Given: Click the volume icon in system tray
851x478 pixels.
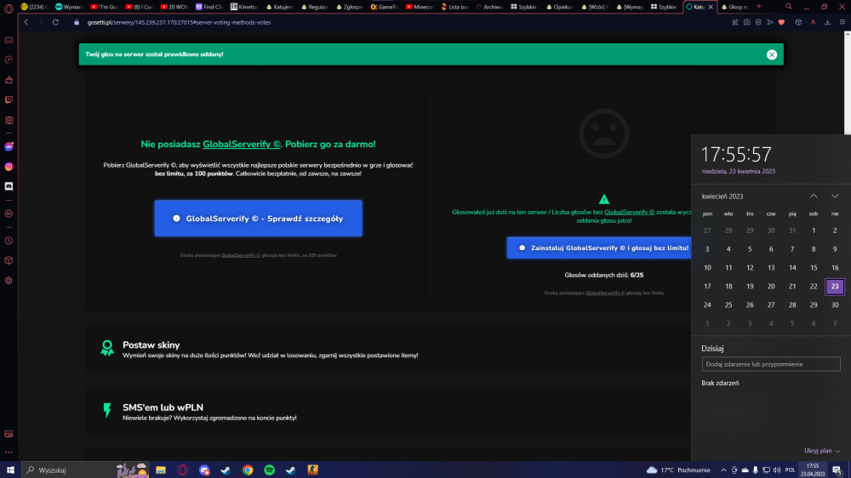Looking at the screenshot, I should click(777, 469).
